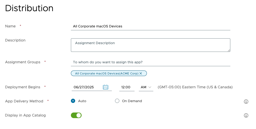Click the 06/27/2025 date field
The image size is (256, 129).
click(87, 87)
